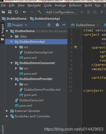Collapse the DubboDemoApi module
Image resolution: width=106 pixels, height=134 pixels.
12,42
